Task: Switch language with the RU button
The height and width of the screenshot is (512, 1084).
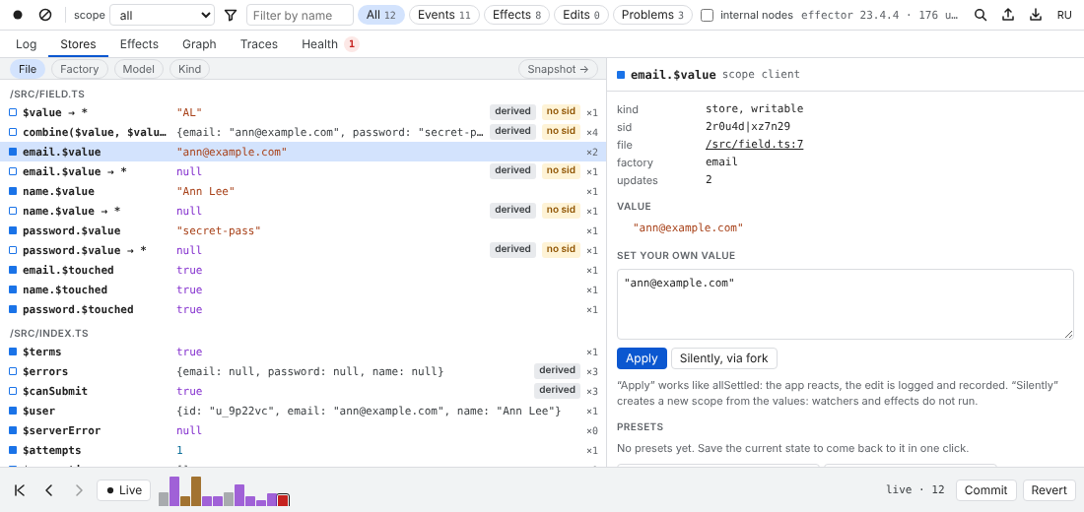Action: (1064, 15)
